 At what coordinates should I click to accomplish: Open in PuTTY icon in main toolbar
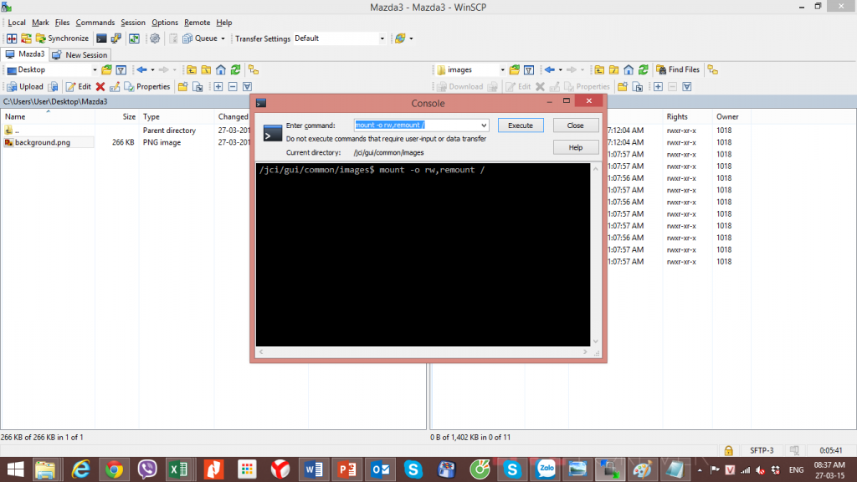tap(115, 38)
